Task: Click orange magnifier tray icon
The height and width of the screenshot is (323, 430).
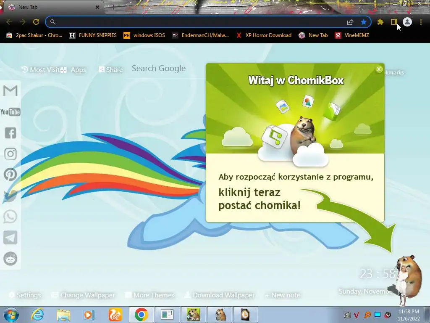Action: click(367, 315)
